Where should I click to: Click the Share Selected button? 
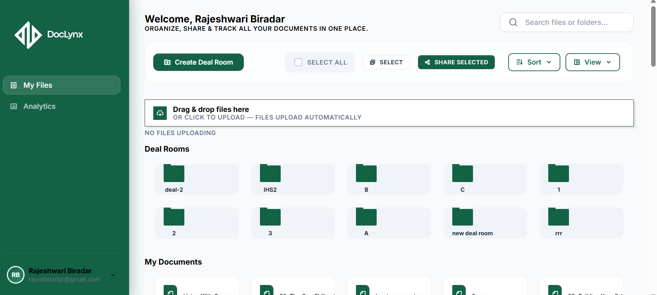(x=456, y=62)
